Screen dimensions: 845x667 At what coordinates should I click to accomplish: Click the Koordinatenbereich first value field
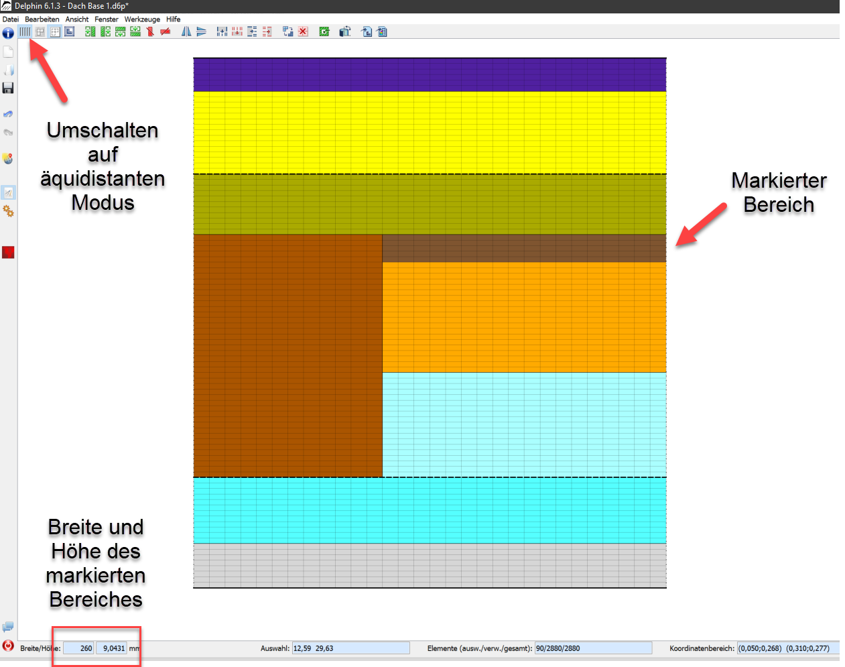coord(760,648)
